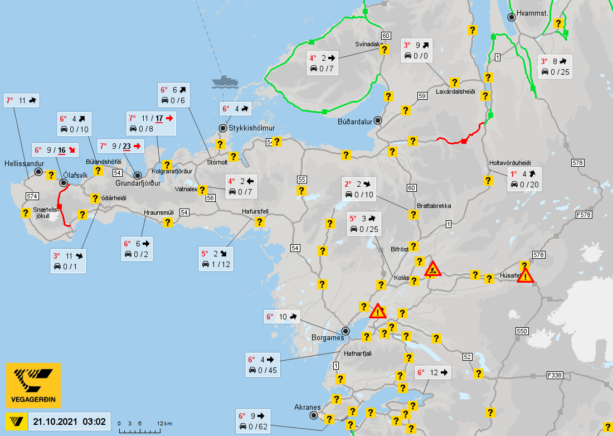Click the question mark marker at Búlandshöfði
Screen dimensions: 613x436
98,171
